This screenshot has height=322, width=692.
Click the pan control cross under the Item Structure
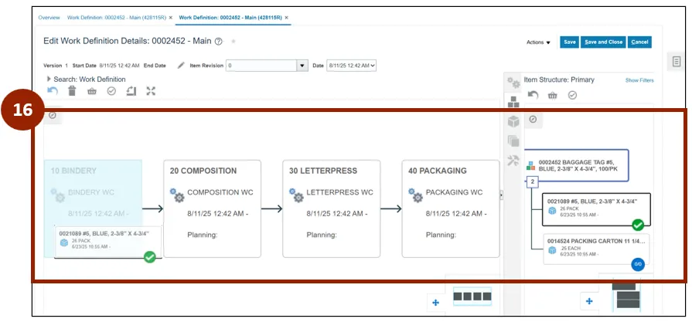[588, 301]
